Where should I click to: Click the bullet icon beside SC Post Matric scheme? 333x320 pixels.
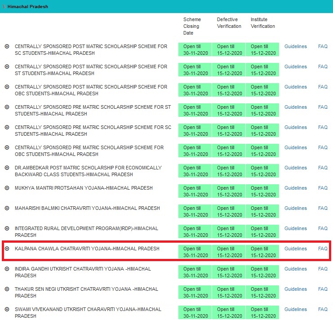click(7, 46)
